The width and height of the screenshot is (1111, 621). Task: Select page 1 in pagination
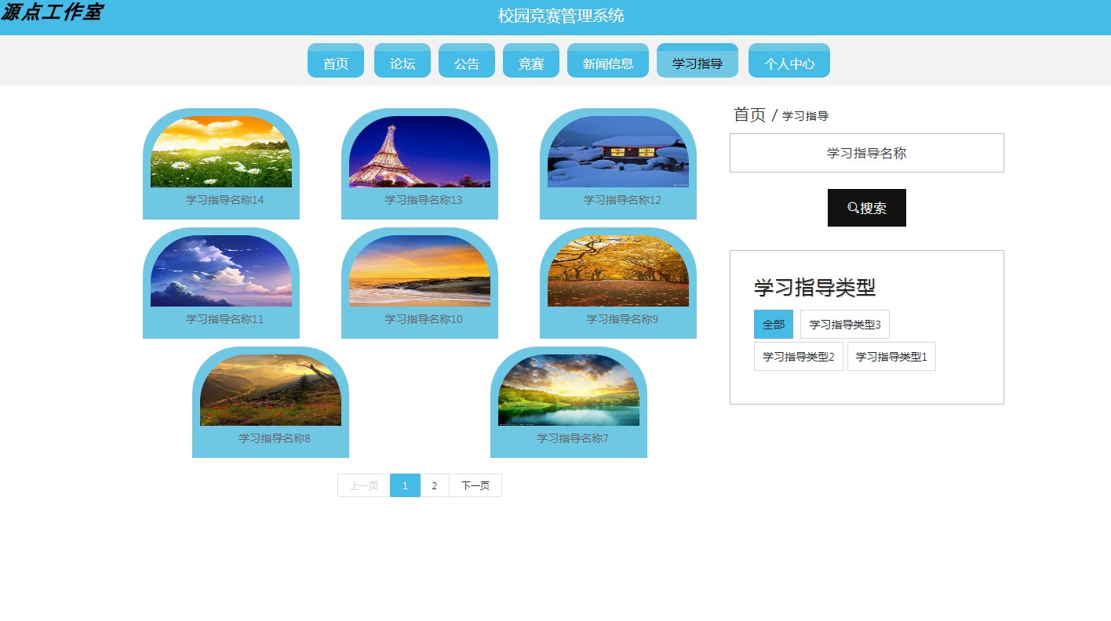(x=405, y=485)
